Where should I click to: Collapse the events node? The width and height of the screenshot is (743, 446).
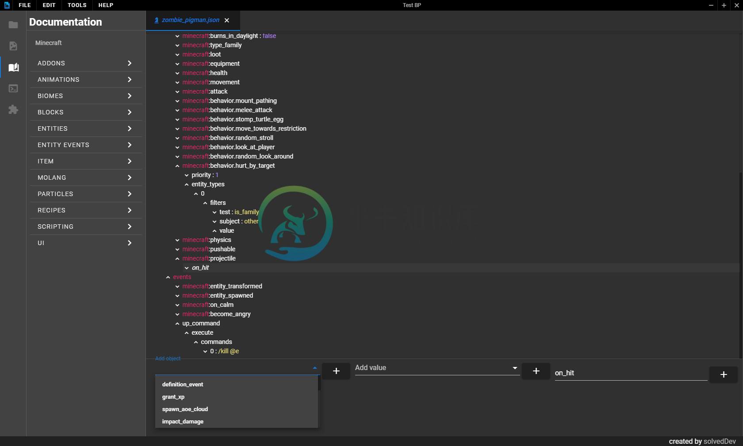pos(168,277)
